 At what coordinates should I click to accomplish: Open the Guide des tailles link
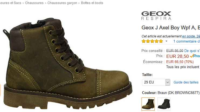[x=186, y=82]
